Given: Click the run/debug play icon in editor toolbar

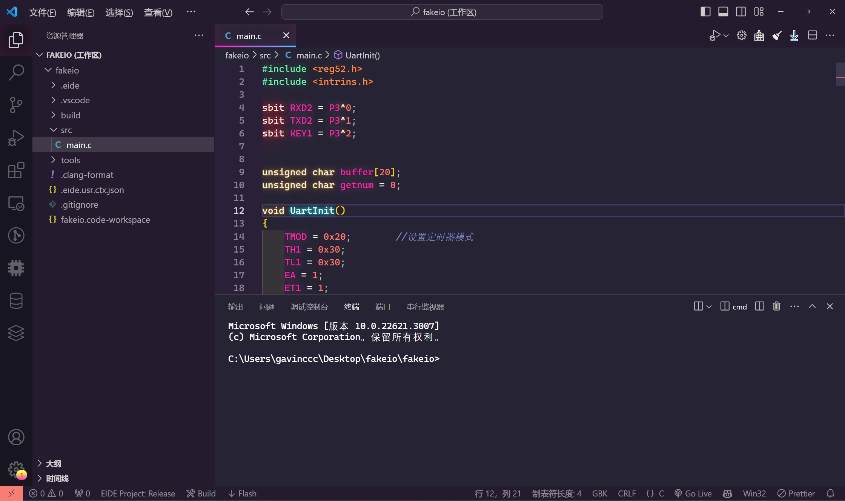Looking at the screenshot, I should (x=714, y=35).
